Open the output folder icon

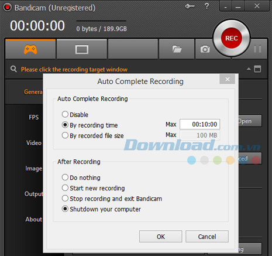[177, 49]
